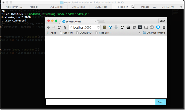Open the blue funnel extension icon
This screenshot has height=110, width=185.
(x=110, y=27)
